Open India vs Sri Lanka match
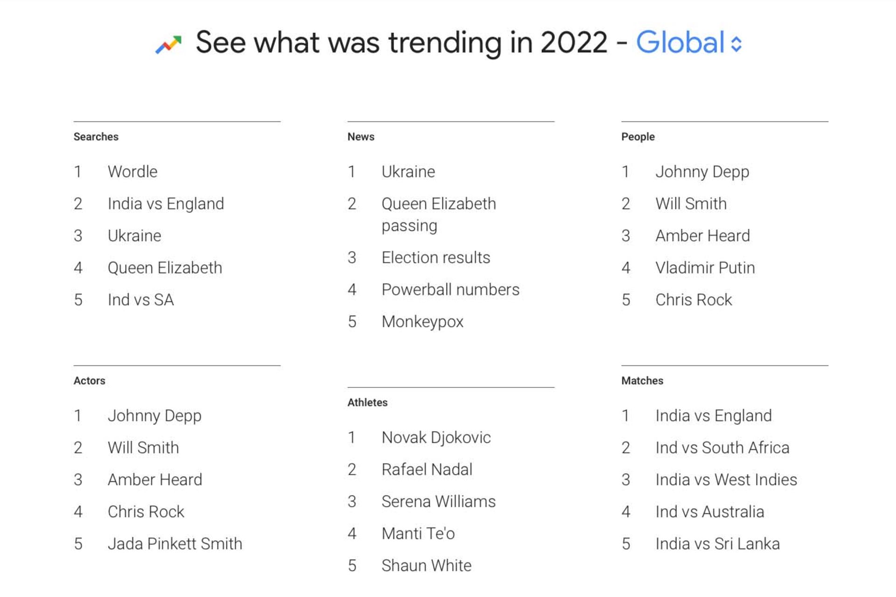The height and width of the screenshot is (597, 896). [x=717, y=544]
